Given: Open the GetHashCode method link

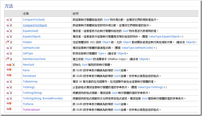Looking at the screenshot, I should (x=31, y=48).
